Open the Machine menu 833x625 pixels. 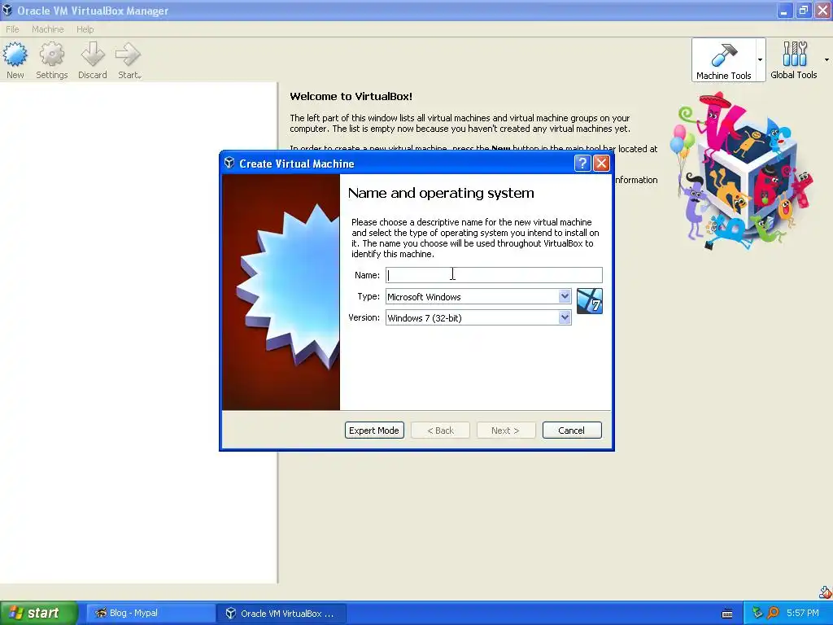(x=47, y=29)
